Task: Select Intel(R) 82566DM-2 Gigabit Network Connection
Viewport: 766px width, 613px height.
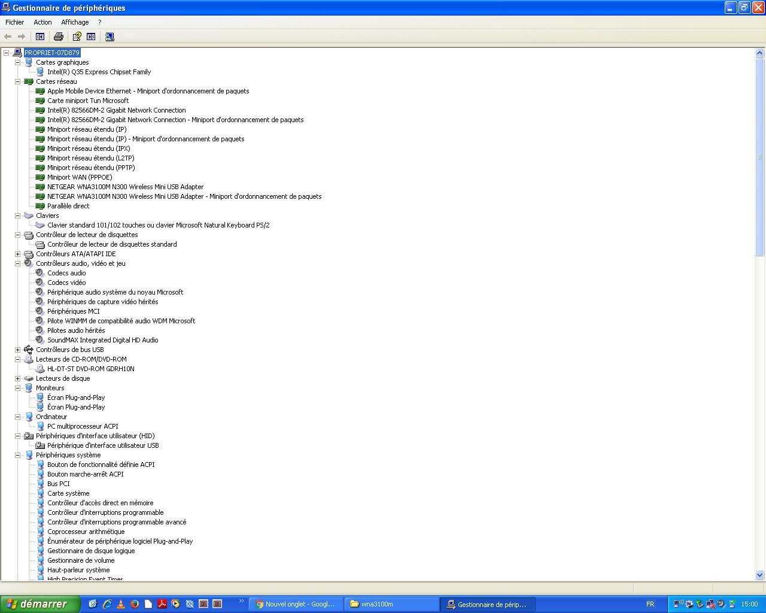Action: coord(116,110)
